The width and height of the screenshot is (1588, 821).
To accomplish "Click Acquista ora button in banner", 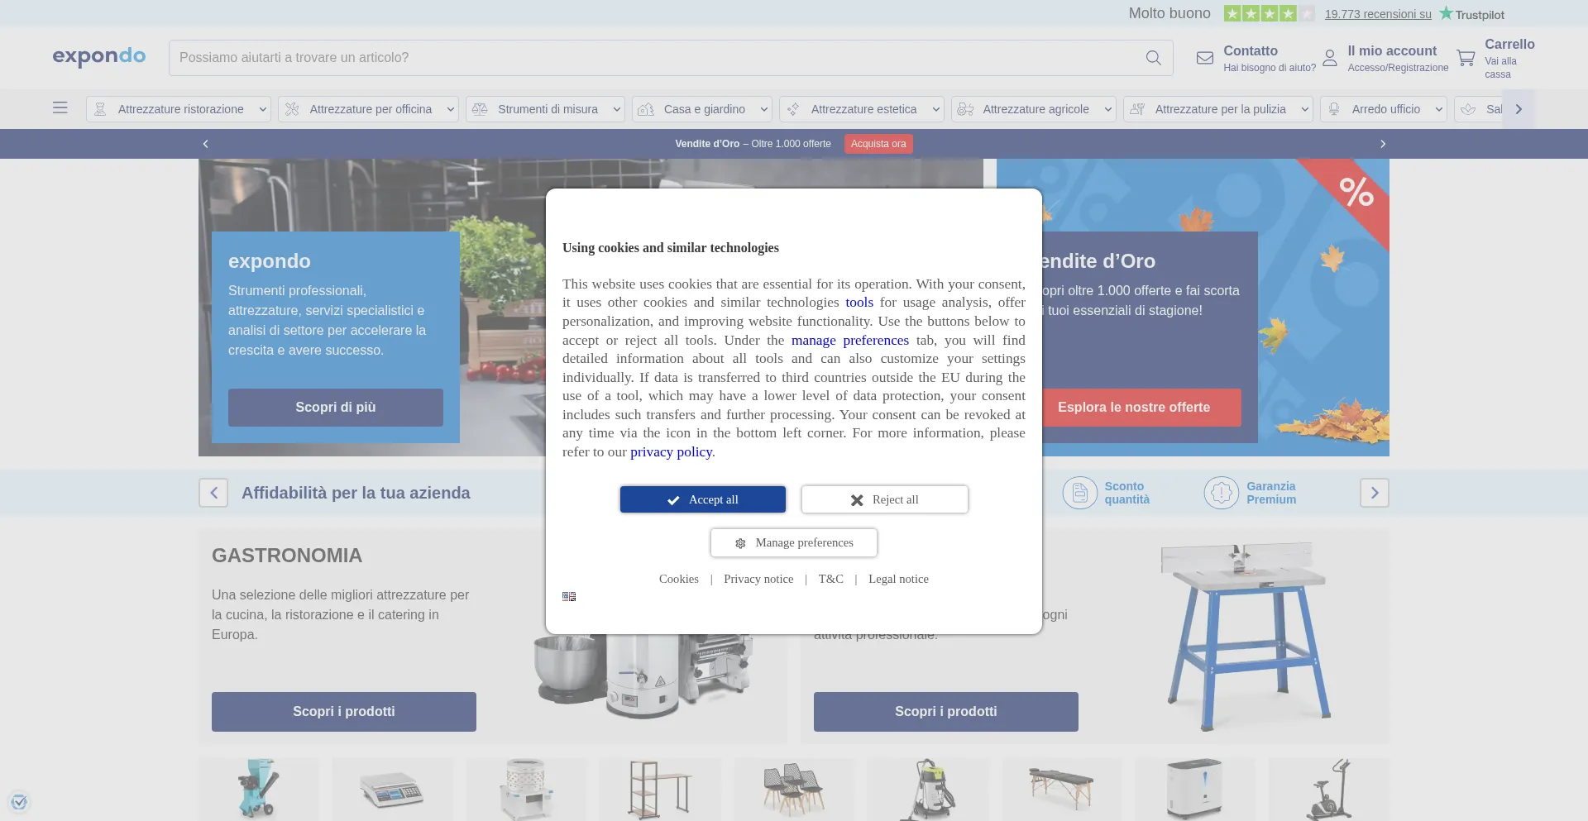I will 878,144.
